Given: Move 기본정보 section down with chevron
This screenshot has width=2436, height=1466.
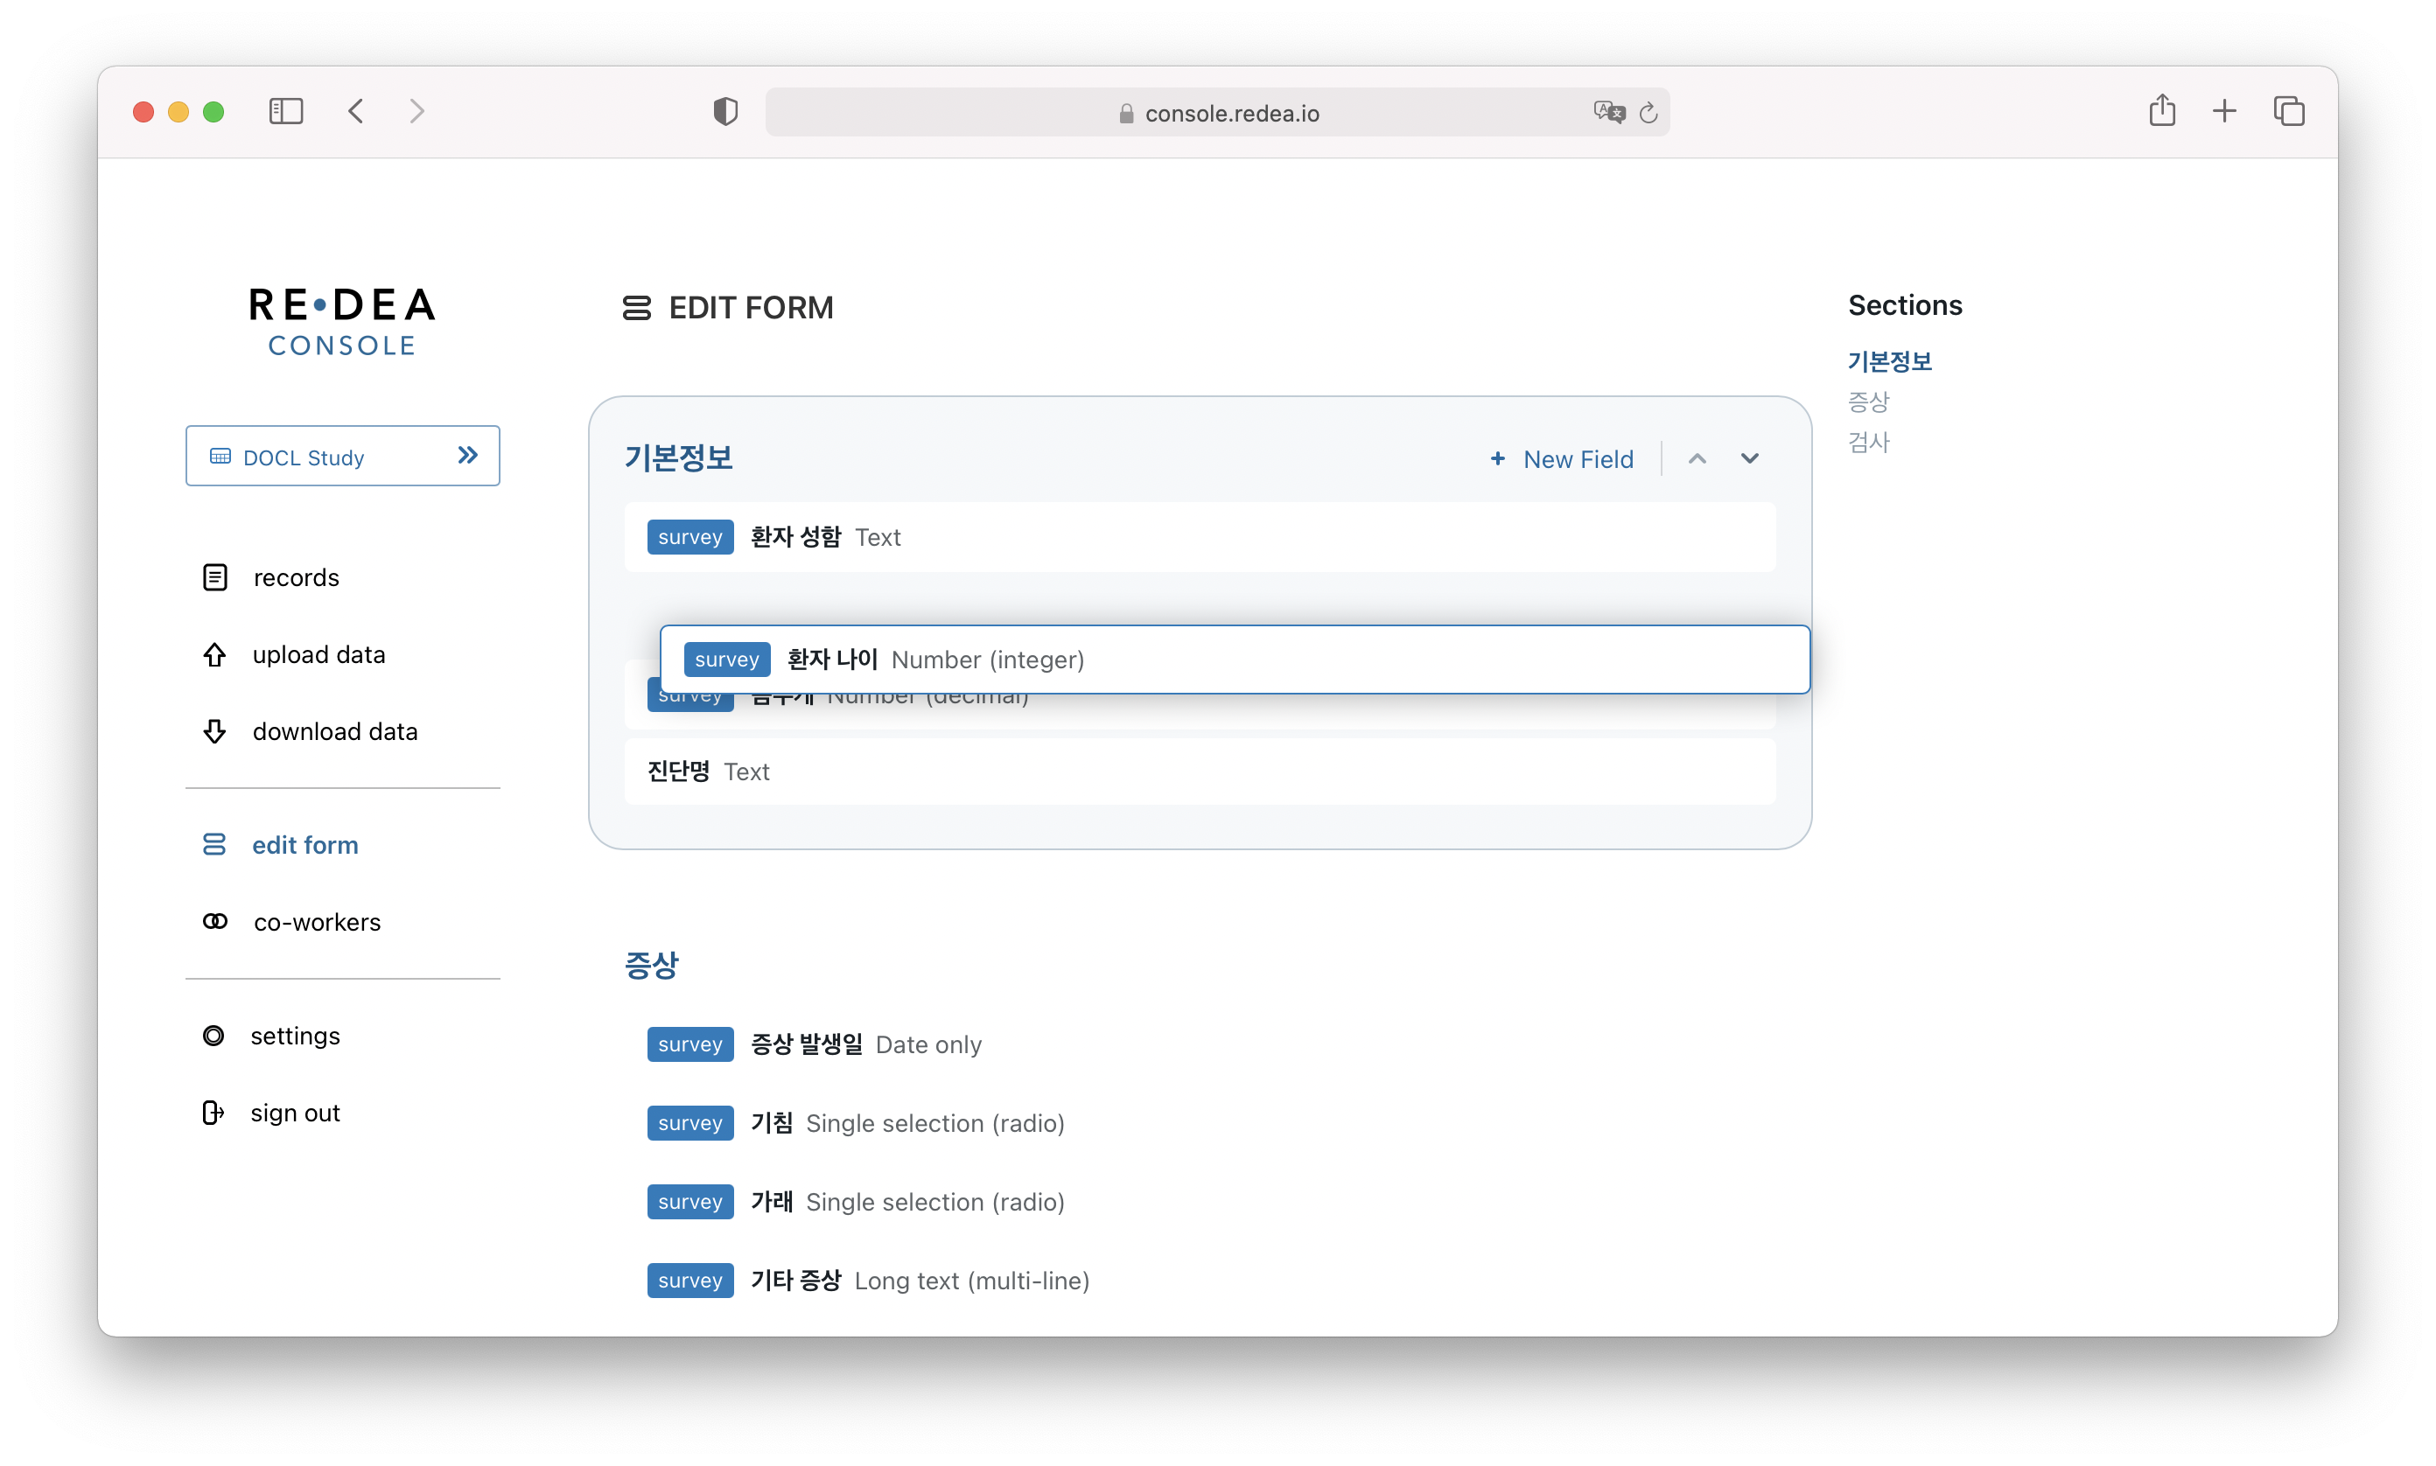Looking at the screenshot, I should pyautogui.click(x=1749, y=458).
